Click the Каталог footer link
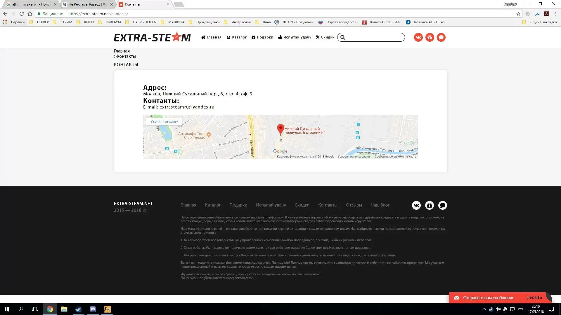Image resolution: width=561 pixels, height=315 pixels. tap(213, 205)
